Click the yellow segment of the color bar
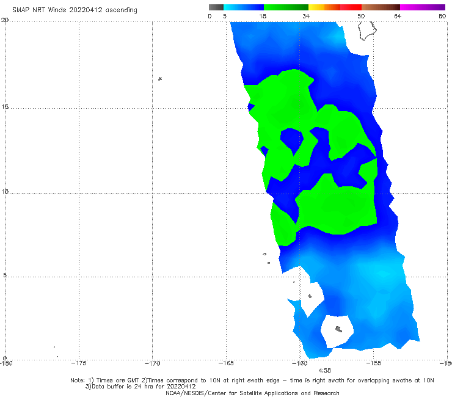452x397 pixels. pos(316,7)
